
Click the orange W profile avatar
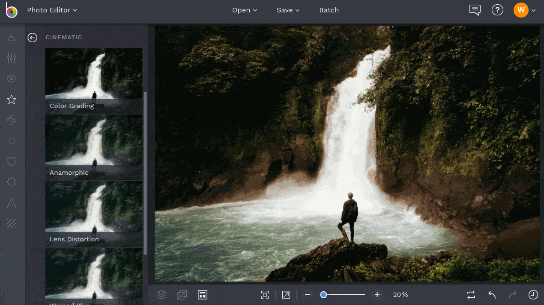tap(521, 10)
